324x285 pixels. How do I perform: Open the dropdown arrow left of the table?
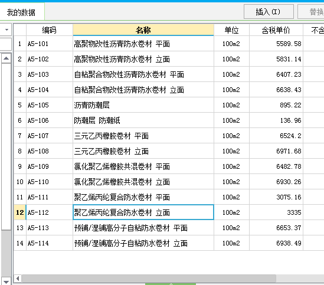[x=6, y=30]
